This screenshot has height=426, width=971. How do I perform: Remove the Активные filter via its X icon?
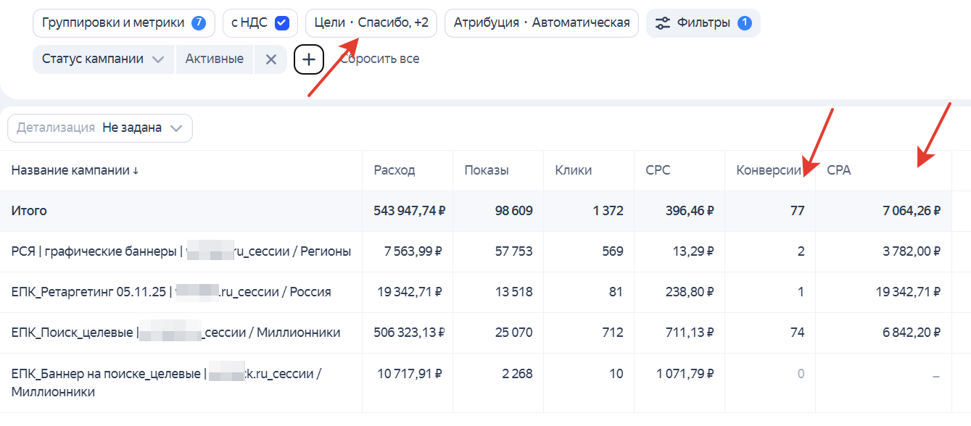[x=270, y=59]
